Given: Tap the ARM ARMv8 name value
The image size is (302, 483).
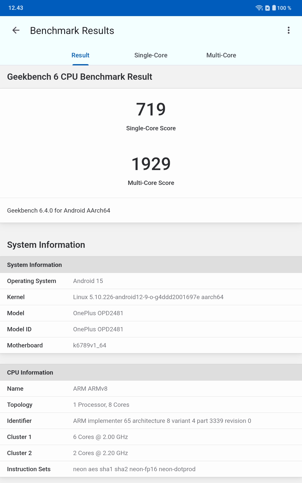Looking at the screenshot, I should (90, 389).
